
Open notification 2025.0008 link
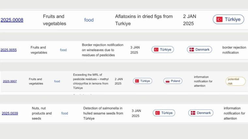[x=12, y=20]
